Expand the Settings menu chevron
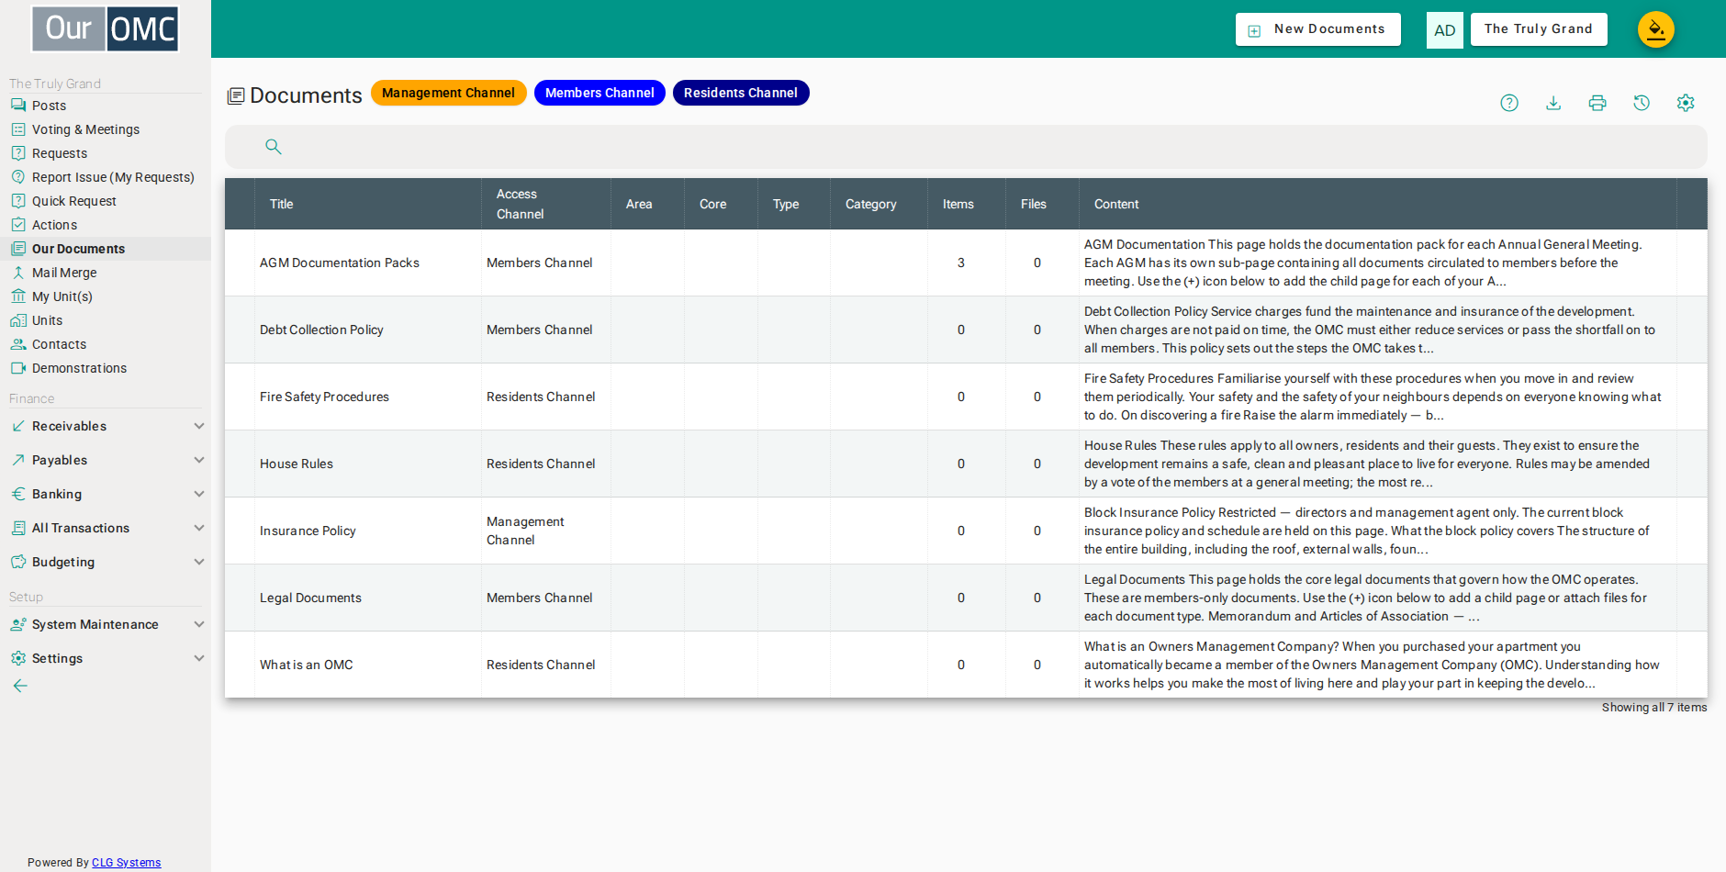Screen dimensions: 1726x872 pos(199,658)
